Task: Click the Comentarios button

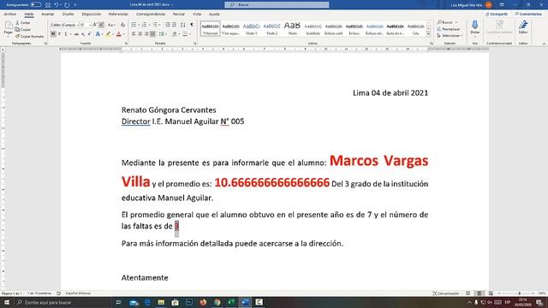Action: tap(528, 15)
